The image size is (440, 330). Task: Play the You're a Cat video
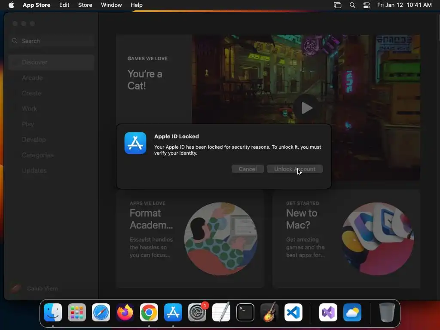(x=306, y=108)
